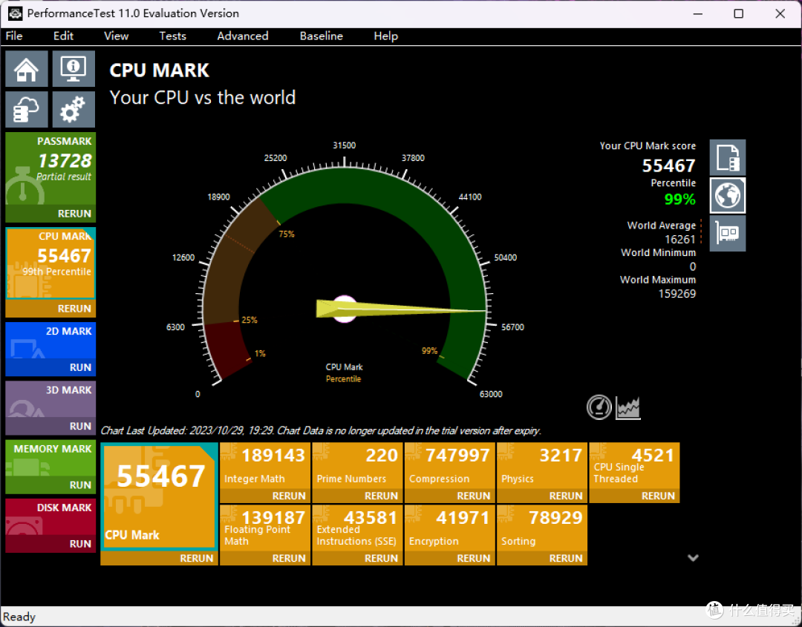Select the Sorting 78929 tile
802x627 pixels.
(541, 528)
